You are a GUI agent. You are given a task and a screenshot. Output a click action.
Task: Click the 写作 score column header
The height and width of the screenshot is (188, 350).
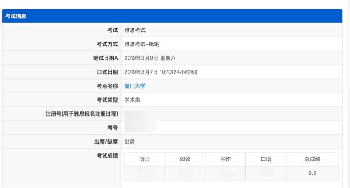click(225, 159)
